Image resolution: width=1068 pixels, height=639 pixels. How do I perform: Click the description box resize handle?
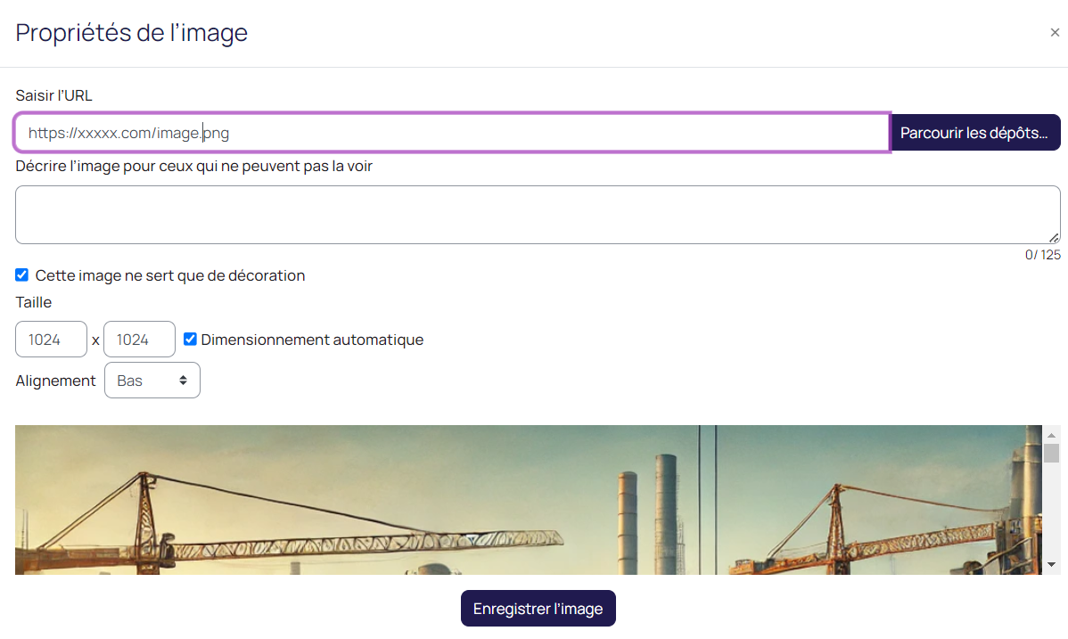point(1055,238)
